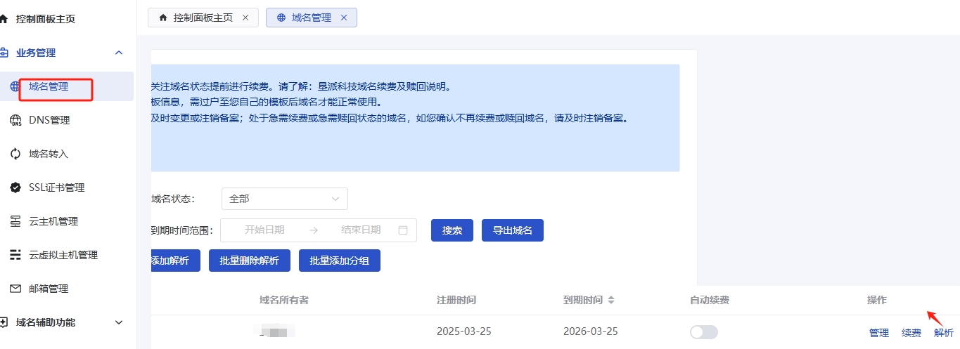
Task: Click the 云主机管理 server icon
Action: click(x=15, y=221)
